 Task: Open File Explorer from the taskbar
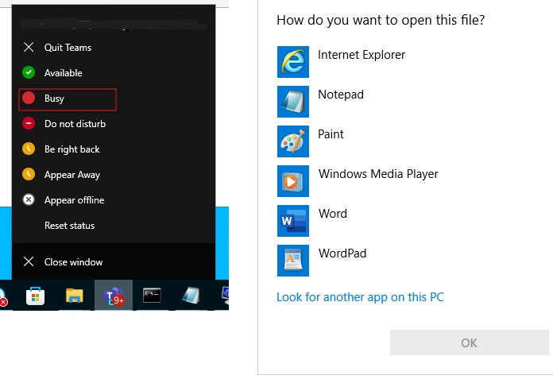click(x=75, y=296)
